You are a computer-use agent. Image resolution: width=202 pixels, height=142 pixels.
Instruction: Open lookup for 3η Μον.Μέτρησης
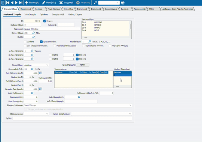32,59
